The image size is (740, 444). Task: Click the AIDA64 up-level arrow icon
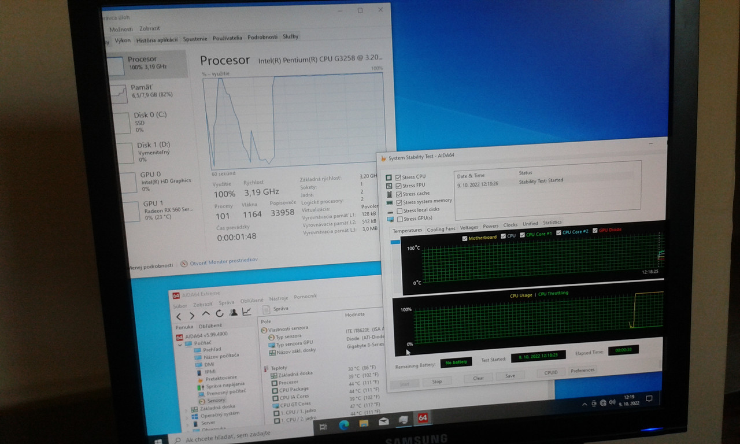206,314
